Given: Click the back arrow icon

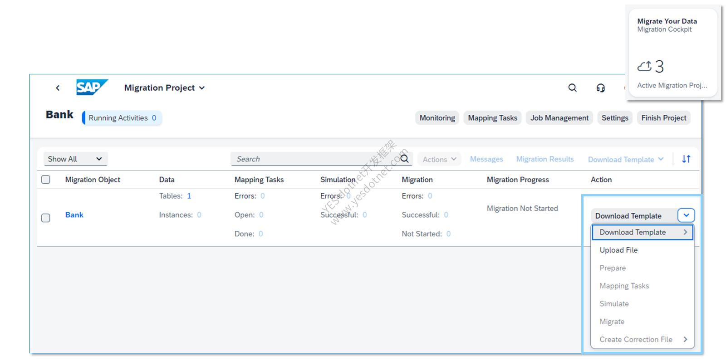Looking at the screenshot, I should coord(58,88).
